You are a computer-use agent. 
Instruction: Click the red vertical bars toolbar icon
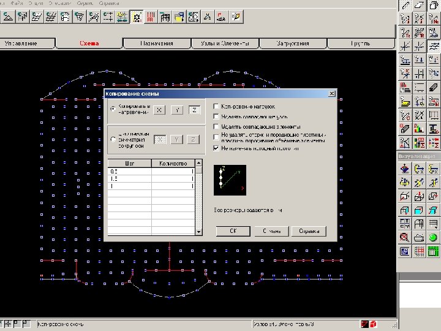[x=151, y=17]
